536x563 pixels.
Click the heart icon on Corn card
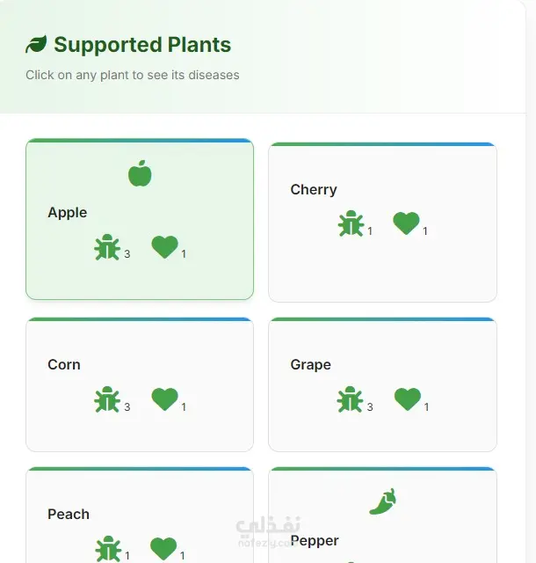[164, 399]
